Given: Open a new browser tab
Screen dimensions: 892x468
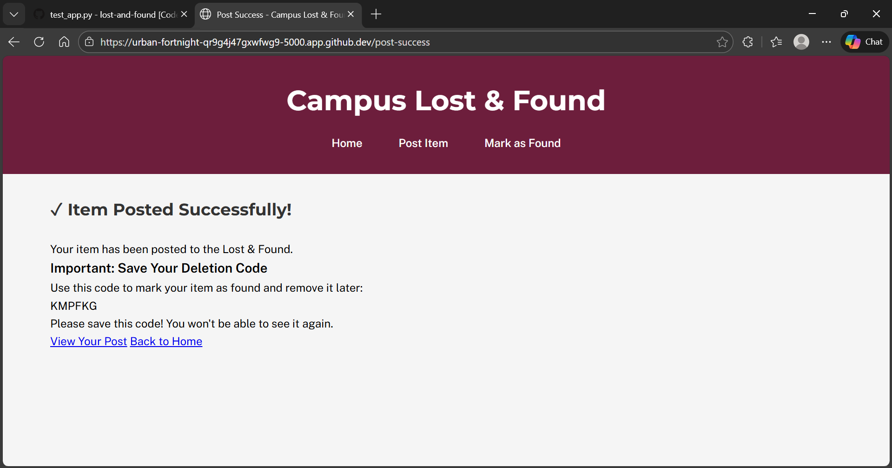Looking at the screenshot, I should tap(376, 14).
